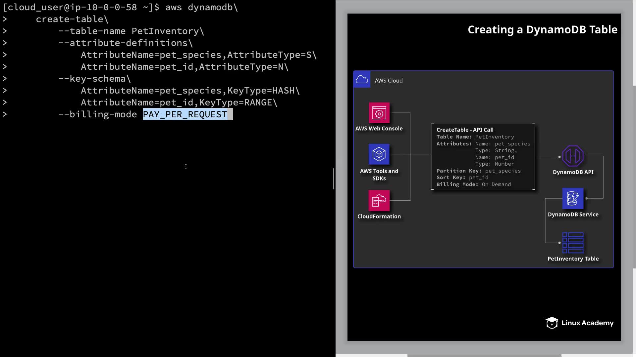Click the CreateTable - API Call box title
This screenshot has width=636, height=357.
(x=465, y=130)
